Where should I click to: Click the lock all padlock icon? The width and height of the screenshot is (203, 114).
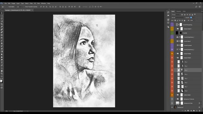(185, 20)
